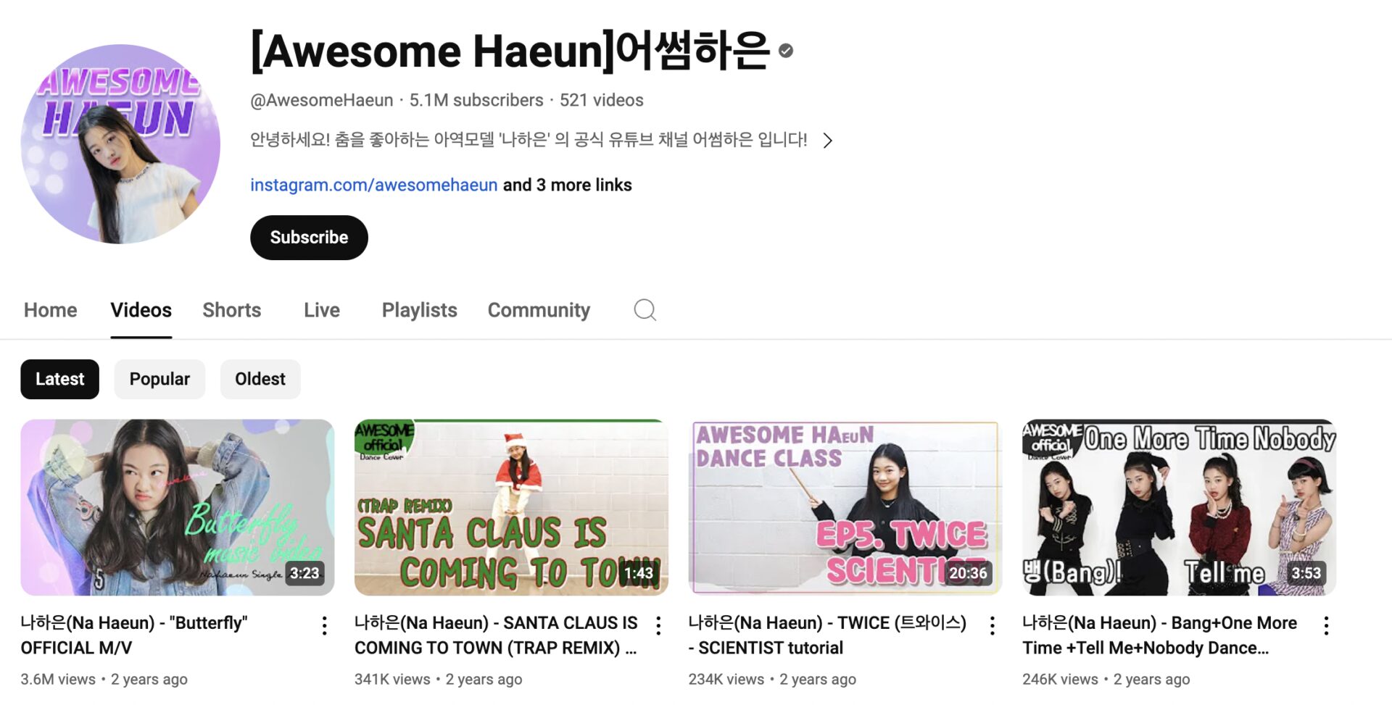Switch to the Shorts tab
This screenshot has width=1392, height=705.
(232, 310)
